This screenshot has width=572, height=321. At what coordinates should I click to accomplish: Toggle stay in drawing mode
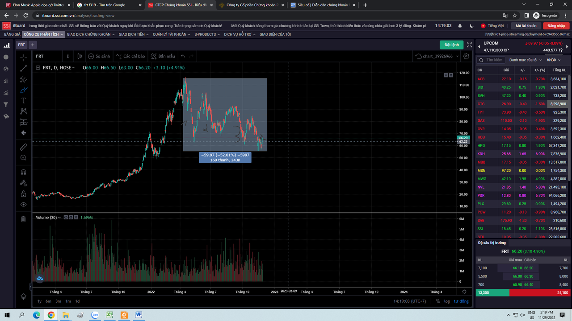[x=23, y=183]
